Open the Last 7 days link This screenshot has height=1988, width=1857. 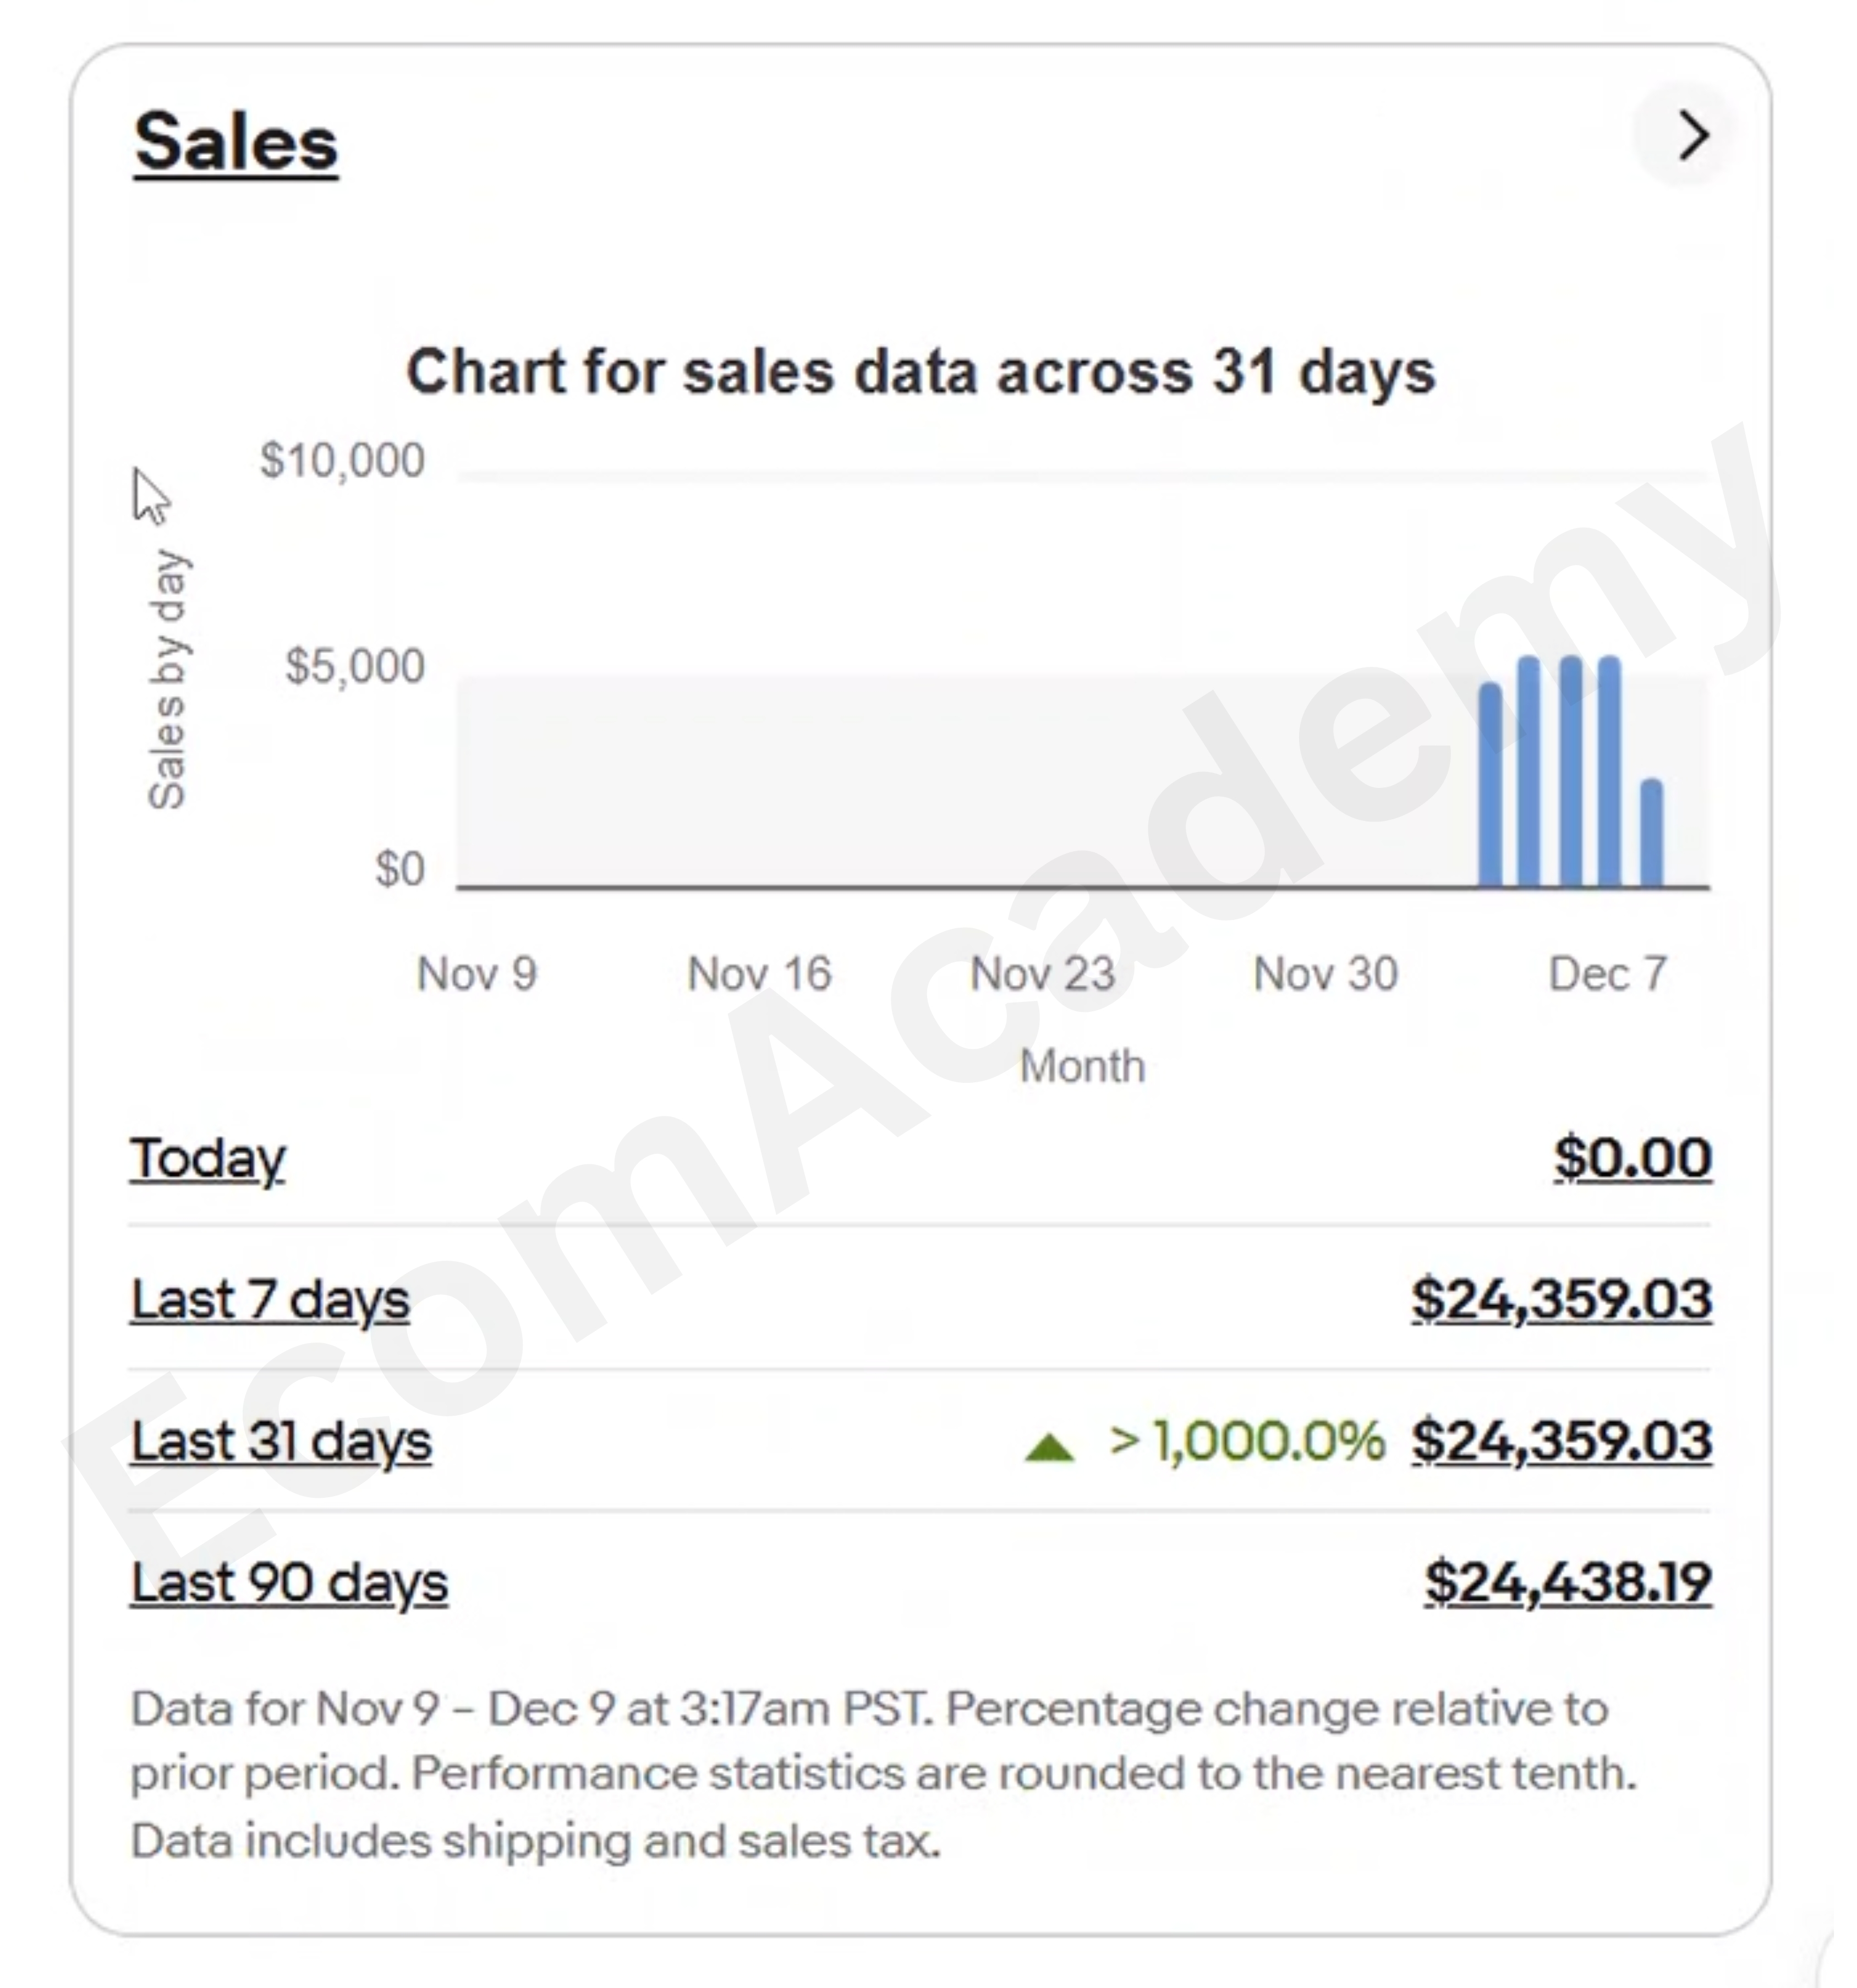coord(270,1300)
